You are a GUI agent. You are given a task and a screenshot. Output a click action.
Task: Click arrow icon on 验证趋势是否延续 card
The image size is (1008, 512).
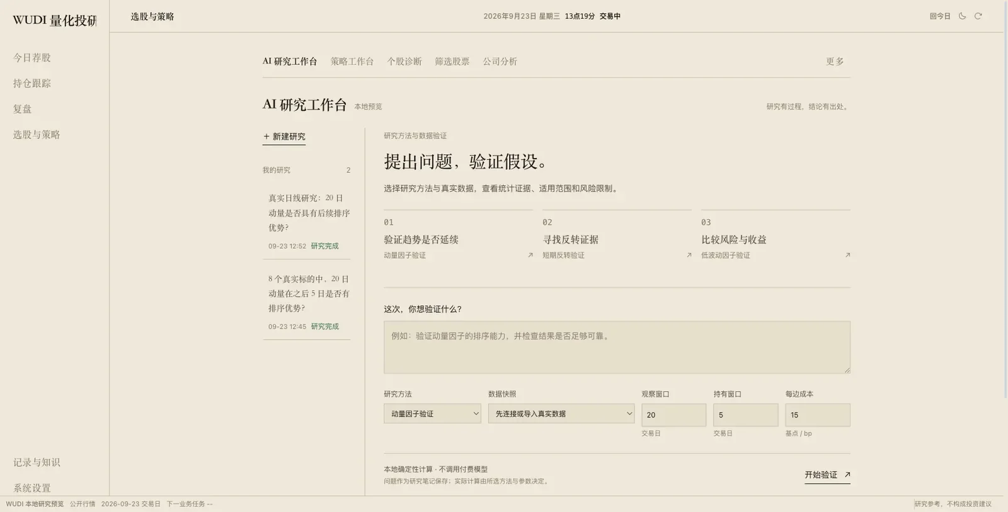coord(530,255)
